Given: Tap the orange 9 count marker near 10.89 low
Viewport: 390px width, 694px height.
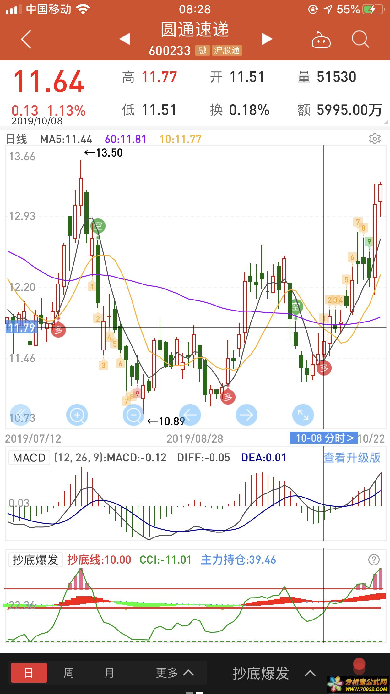Looking at the screenshot, I should click(x=137, y=393).
